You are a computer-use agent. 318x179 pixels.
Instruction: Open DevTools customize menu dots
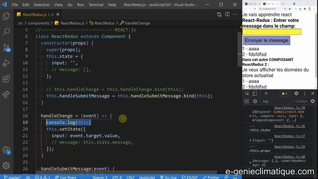point(305,93)
